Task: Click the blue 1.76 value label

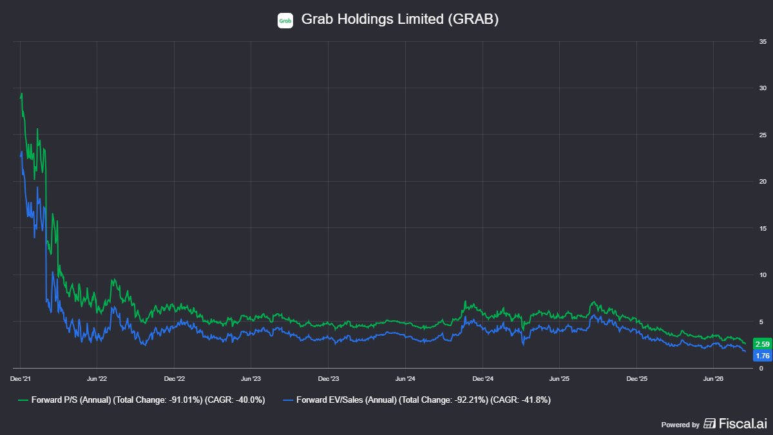Action: point(762,355)
